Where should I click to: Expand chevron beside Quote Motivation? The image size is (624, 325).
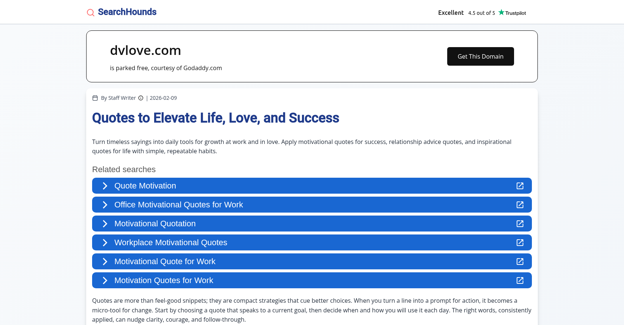[x=105, y=186]
